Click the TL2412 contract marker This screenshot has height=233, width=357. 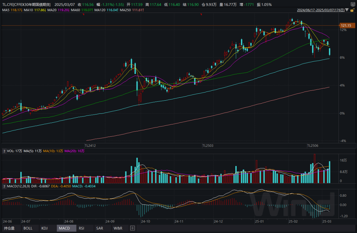pos(90,146)
